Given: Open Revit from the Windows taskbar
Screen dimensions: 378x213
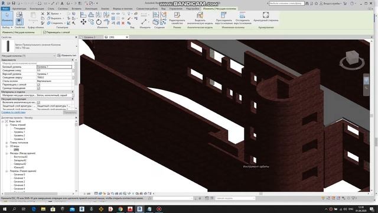Looking at the screenshot, I should click(139, 209).
